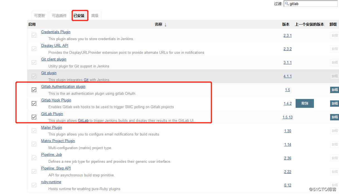Click the filter search field containing gitlab
Viewport: 339px width, 194px height.
click(311, 4)
